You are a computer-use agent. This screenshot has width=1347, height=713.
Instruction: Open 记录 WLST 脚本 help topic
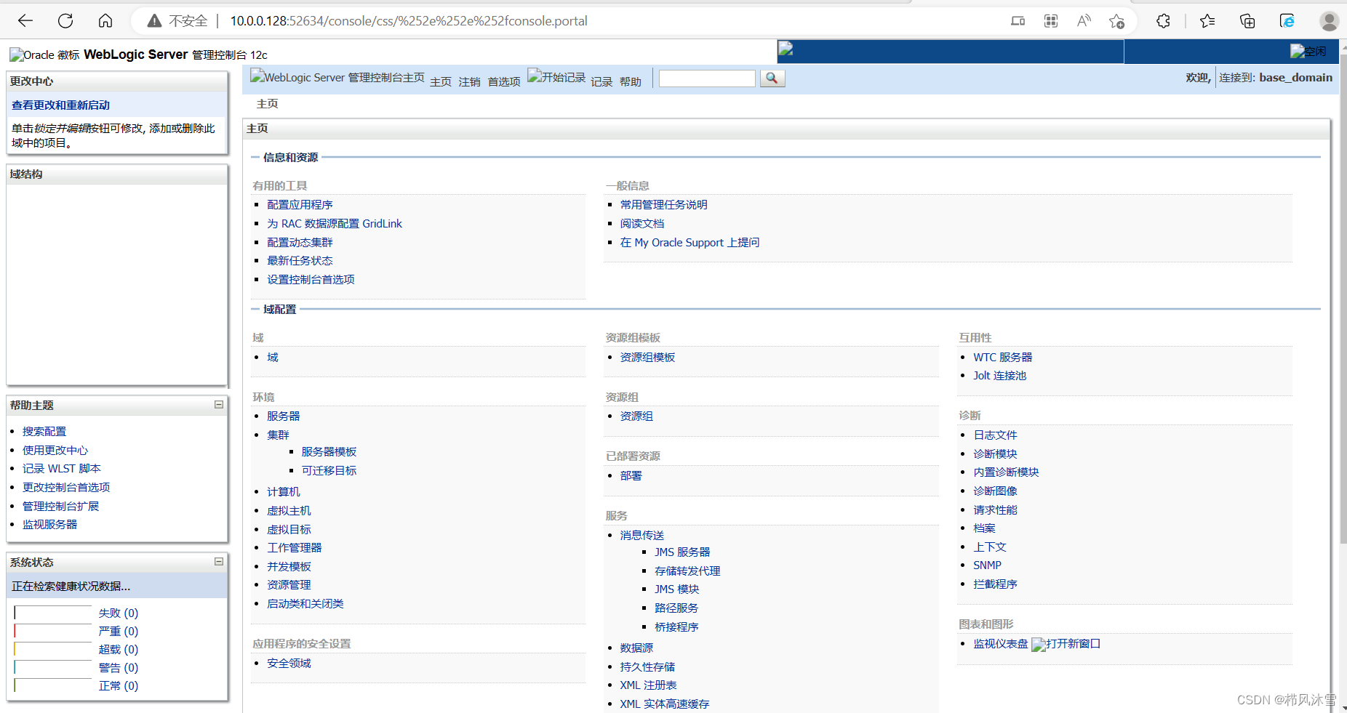click(62, 469)
